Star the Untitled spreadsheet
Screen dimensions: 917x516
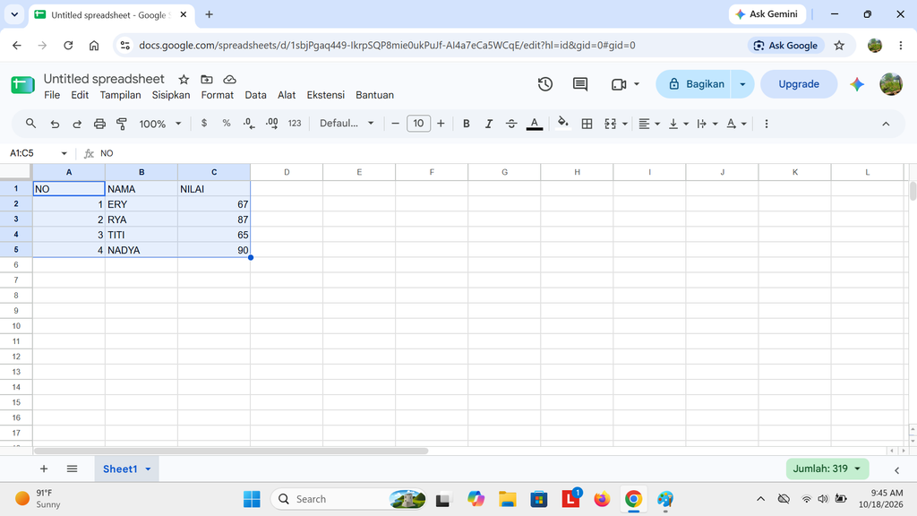184,79
